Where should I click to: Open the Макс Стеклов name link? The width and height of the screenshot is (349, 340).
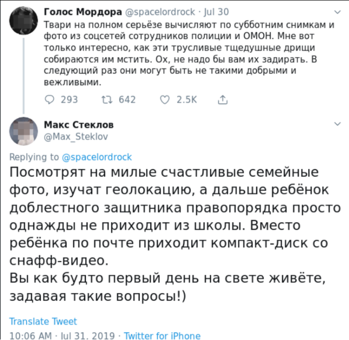tap(79, 125)
